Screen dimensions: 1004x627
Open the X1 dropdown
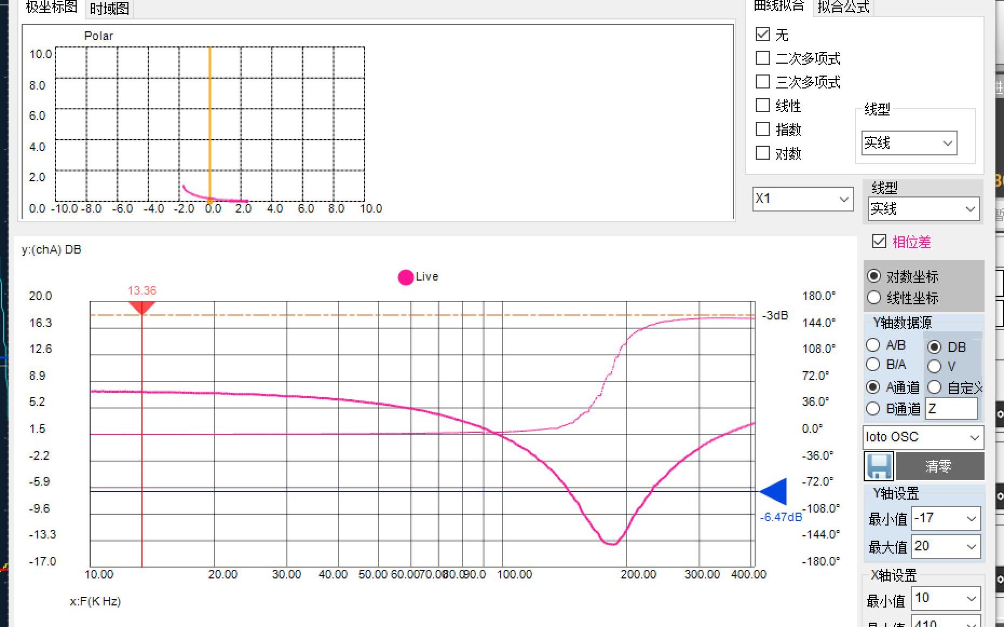[x=803, y=199]
